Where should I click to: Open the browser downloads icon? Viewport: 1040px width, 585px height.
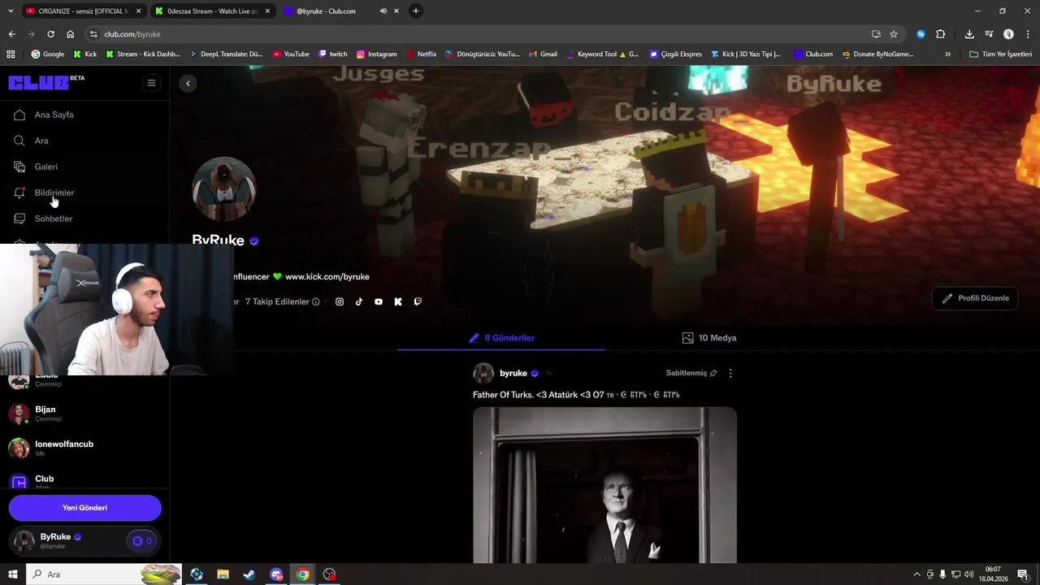(x=969, y=34)
